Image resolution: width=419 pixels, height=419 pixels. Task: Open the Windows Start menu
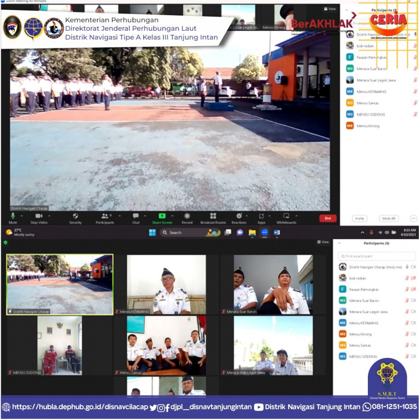pyautogui.click(x=153, y=232)
